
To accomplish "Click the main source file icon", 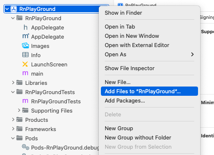I will (25, 73).
